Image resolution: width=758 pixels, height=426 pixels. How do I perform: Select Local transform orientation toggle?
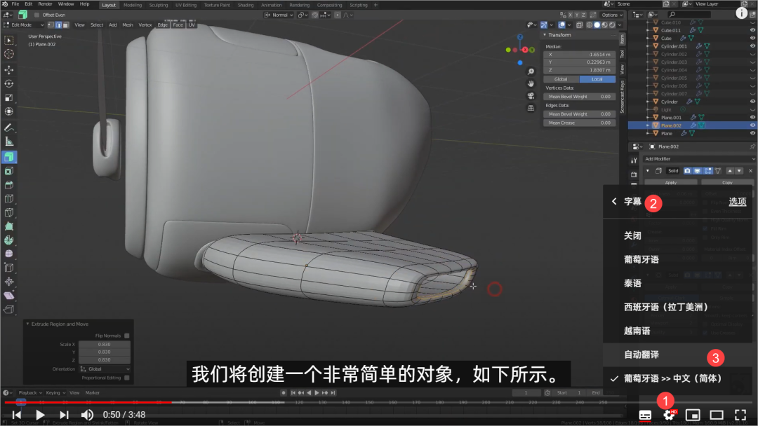pyautogui.click(x=597, y=79)
